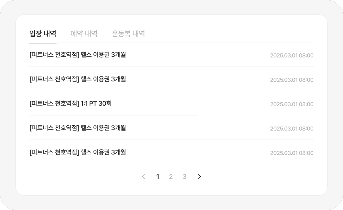Image resolution: width=343 pixels, height=210 pixels.
Task: Open the second 헬스 이용권 3개월 entry
Action: coord(103,79)
